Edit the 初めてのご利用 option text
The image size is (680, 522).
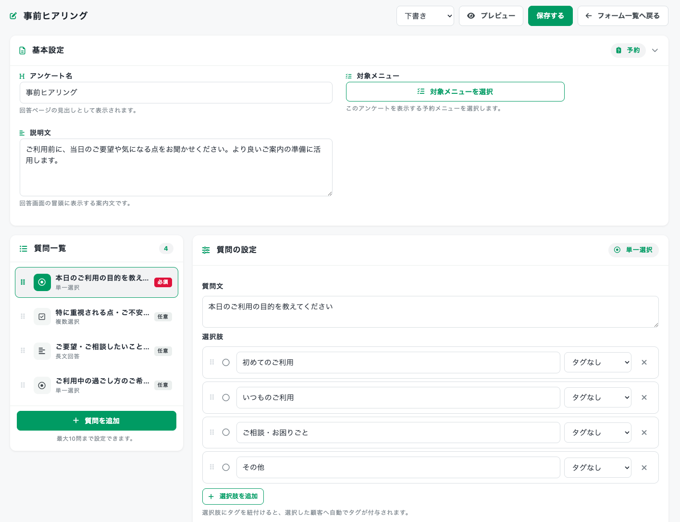pyautogui.click(x=398, y=362)
